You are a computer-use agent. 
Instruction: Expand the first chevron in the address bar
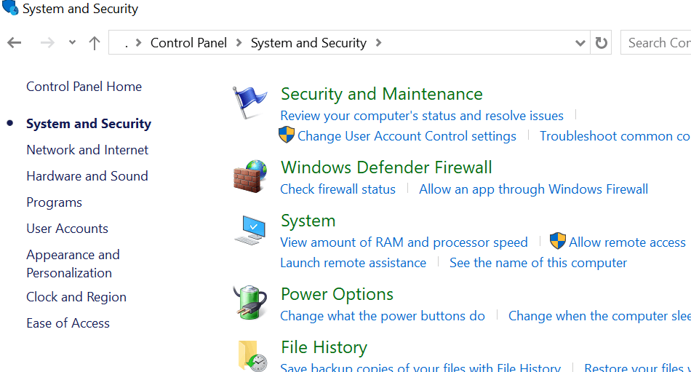(x=138, y=43)
